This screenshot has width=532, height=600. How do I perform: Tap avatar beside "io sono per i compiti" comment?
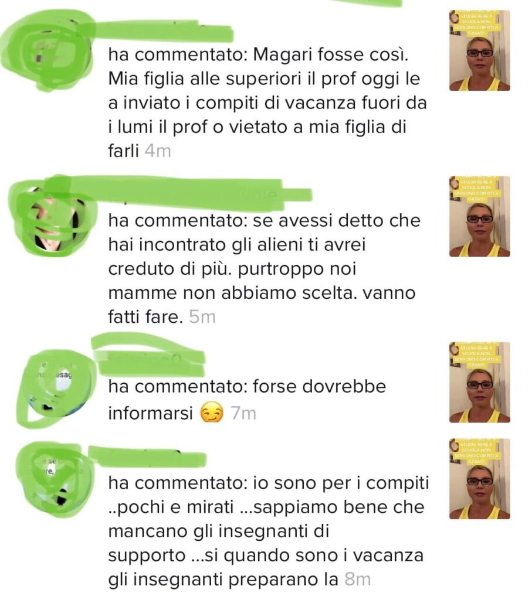[56, 480]
